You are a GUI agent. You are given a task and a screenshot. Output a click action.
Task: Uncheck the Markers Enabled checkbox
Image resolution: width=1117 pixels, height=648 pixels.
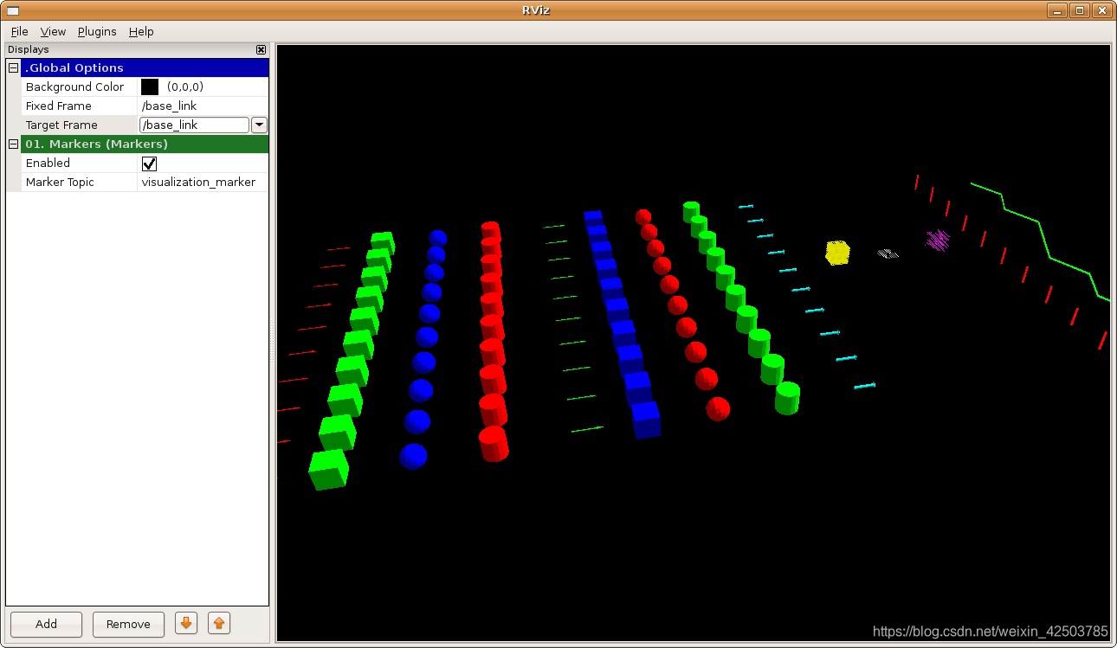[150, 164]
